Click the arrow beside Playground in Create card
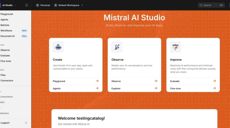This screenshot has width=230, height=128. coord(97,81)
